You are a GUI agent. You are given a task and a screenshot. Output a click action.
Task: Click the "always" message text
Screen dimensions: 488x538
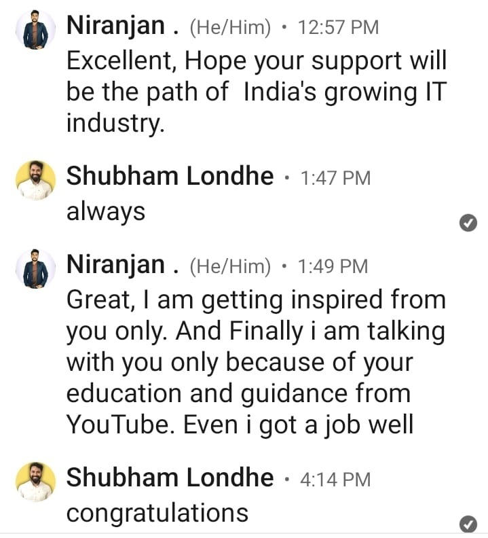[x=106, y=212]
